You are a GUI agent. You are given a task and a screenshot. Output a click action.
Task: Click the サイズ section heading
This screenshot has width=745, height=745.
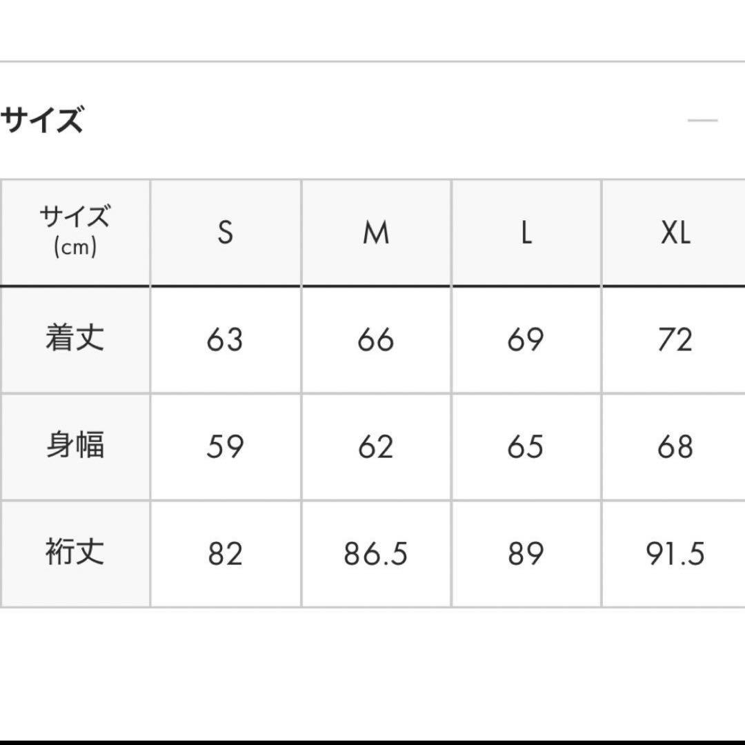point(41,121)
